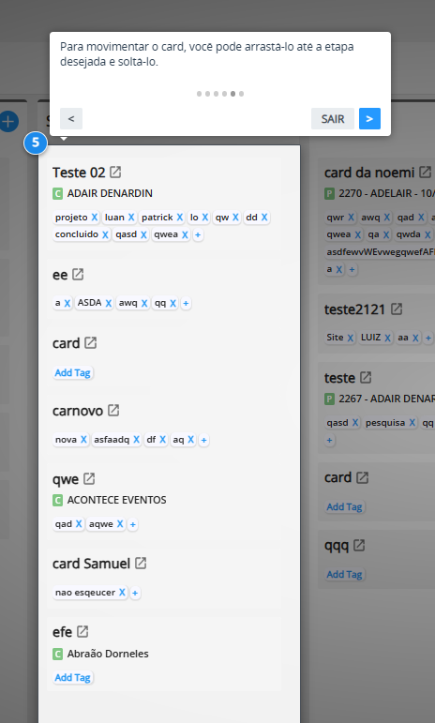The width and height of the screenshot is (435, 723).
Task: Open qwe card external link icon
Action: coord(89,478)
